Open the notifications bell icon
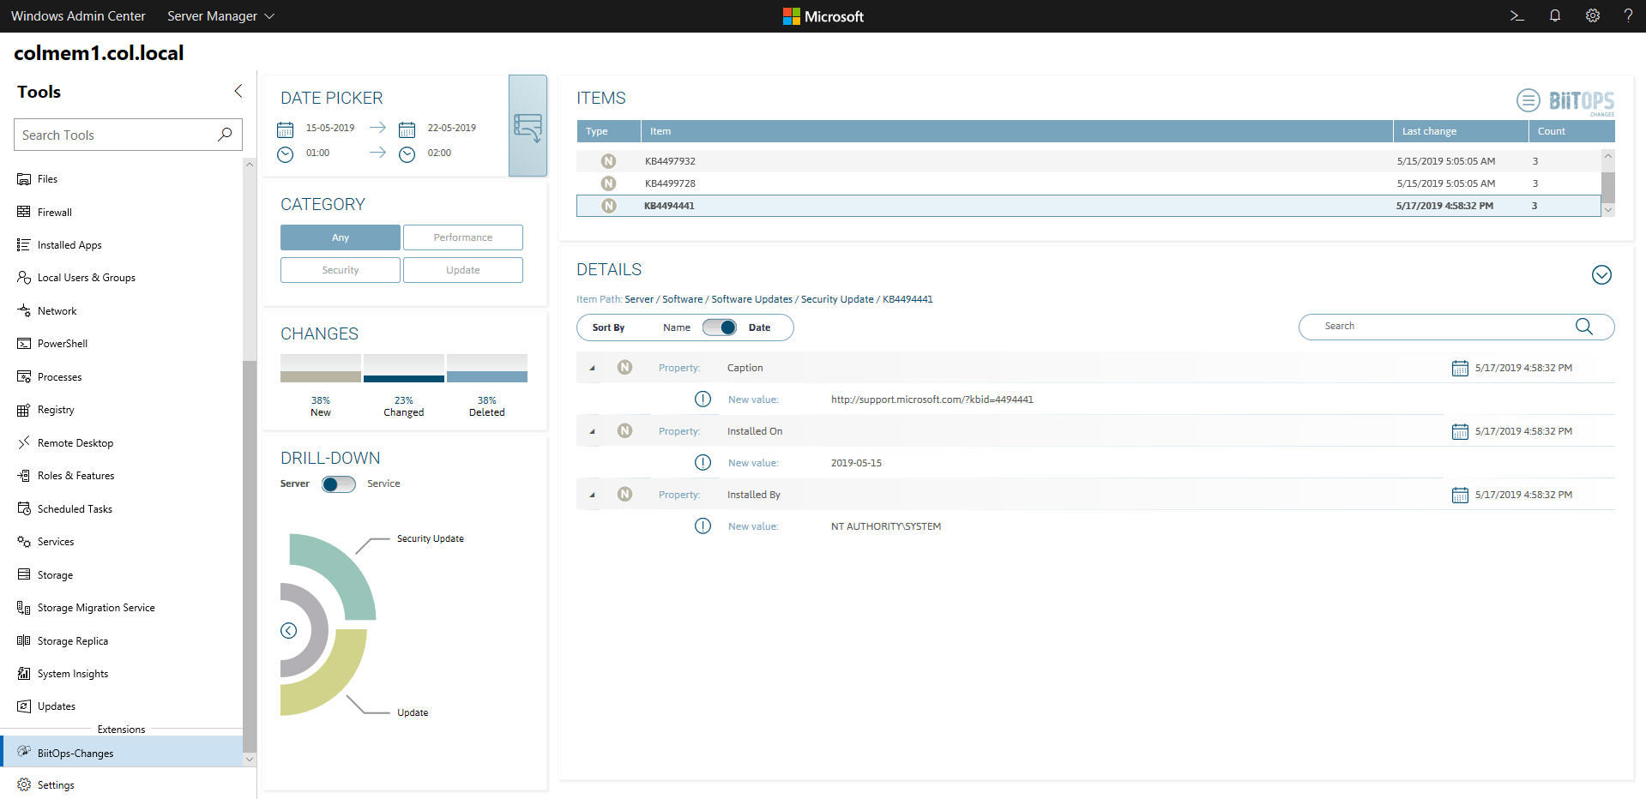This screenshot has height=799, width=1646. (1554, 15)
